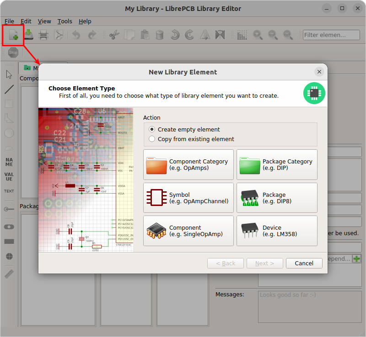
Task: Click the Cut scissors icon
Action: 114,35
